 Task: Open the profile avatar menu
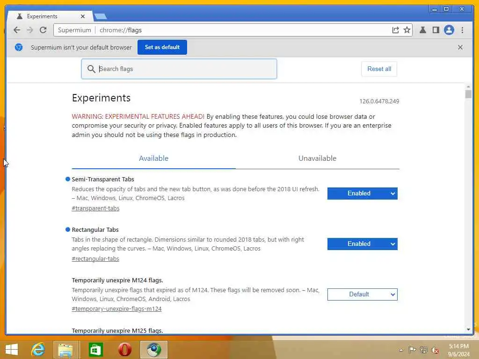[449, 30]
